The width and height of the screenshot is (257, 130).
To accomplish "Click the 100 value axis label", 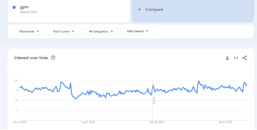I will tap(16, 81).
